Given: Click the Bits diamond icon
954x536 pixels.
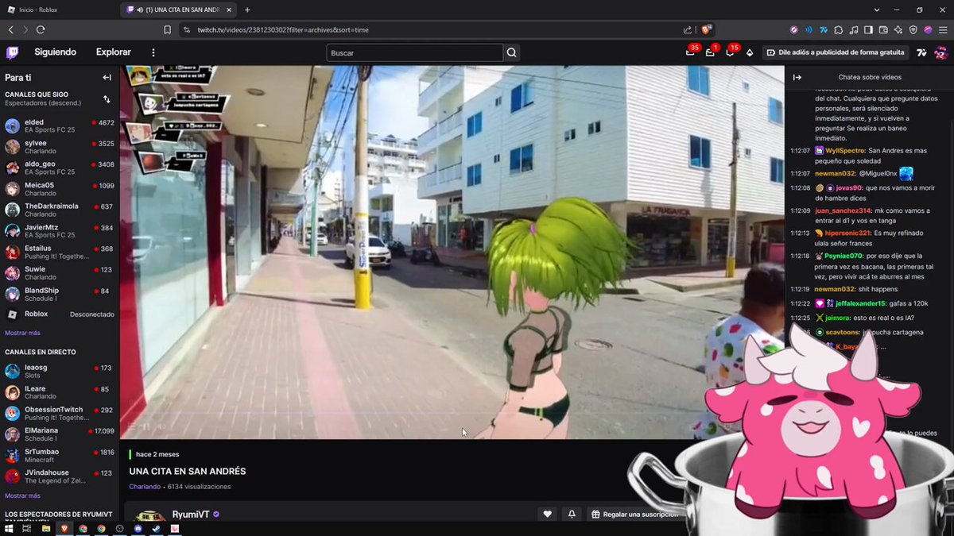Looking at the screenshot, I should (749, 52).
